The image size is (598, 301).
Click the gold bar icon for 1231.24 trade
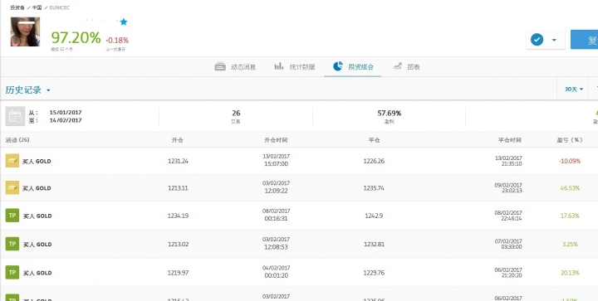coord(12,161)
